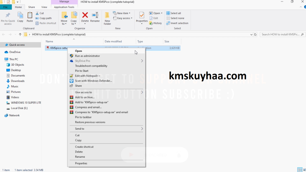The height and width of the screenshot is (172, 306).
Task: Click the Edit ribbon button
Action: (x=153, y=18)
